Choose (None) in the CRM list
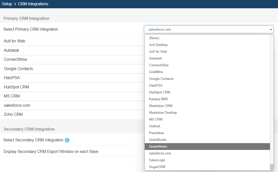 coord(154,38)
